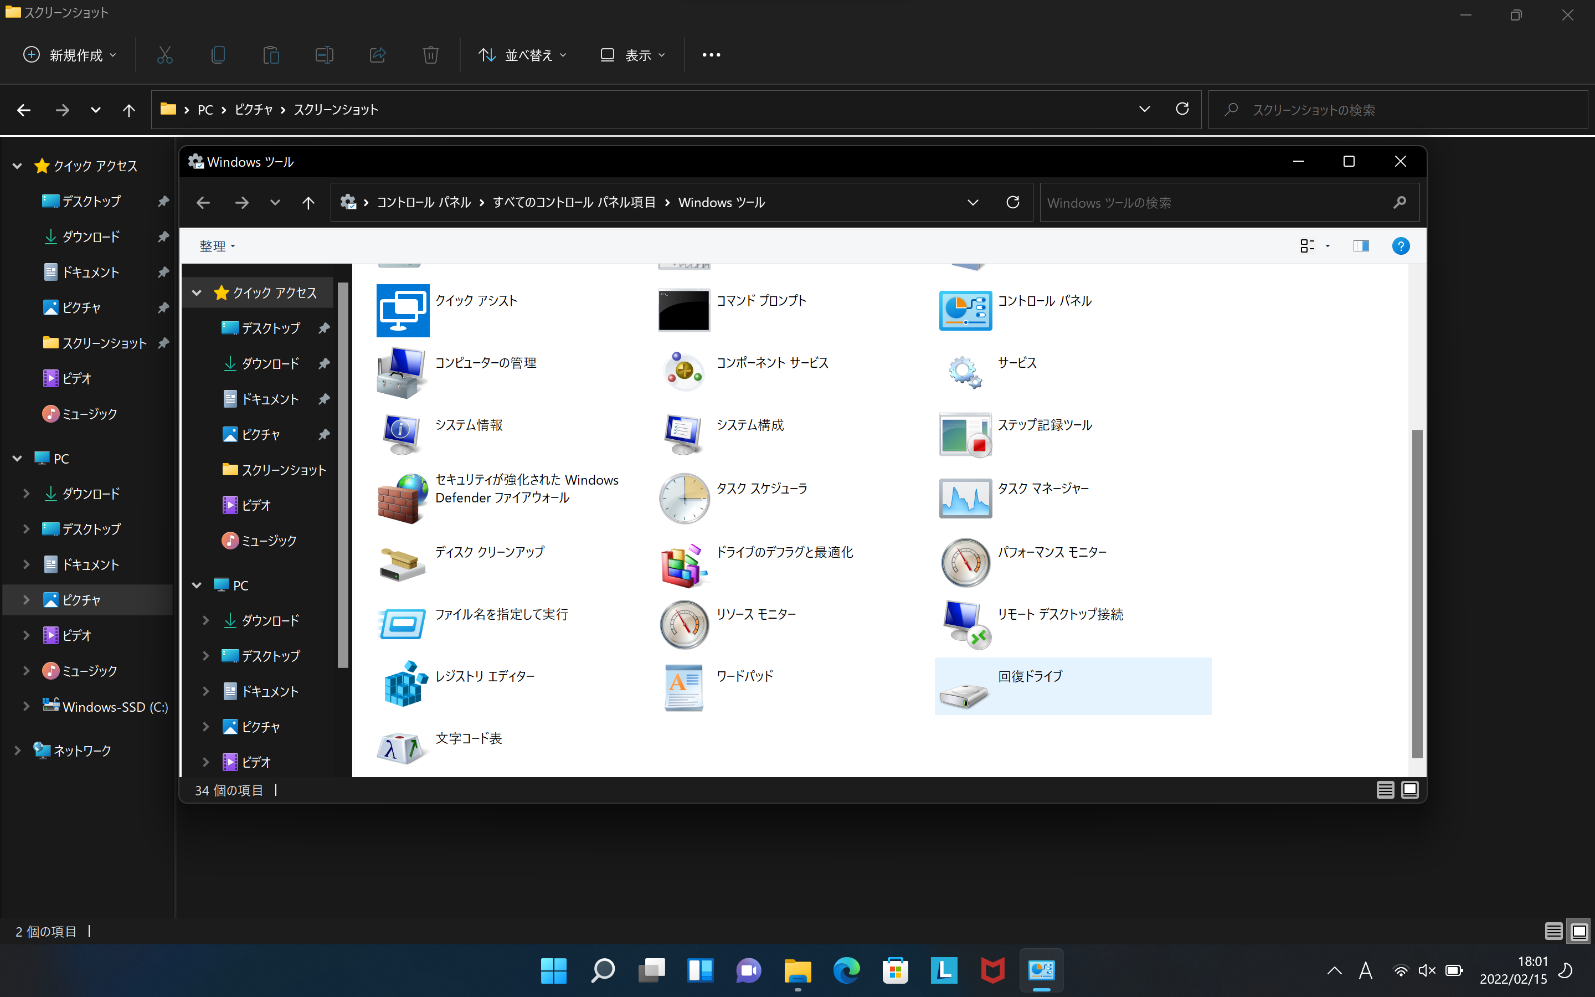Open the コマンド プロンプト icon
Image resolution: width=1595 pixels, height=997 pixels.
(684, 311)
